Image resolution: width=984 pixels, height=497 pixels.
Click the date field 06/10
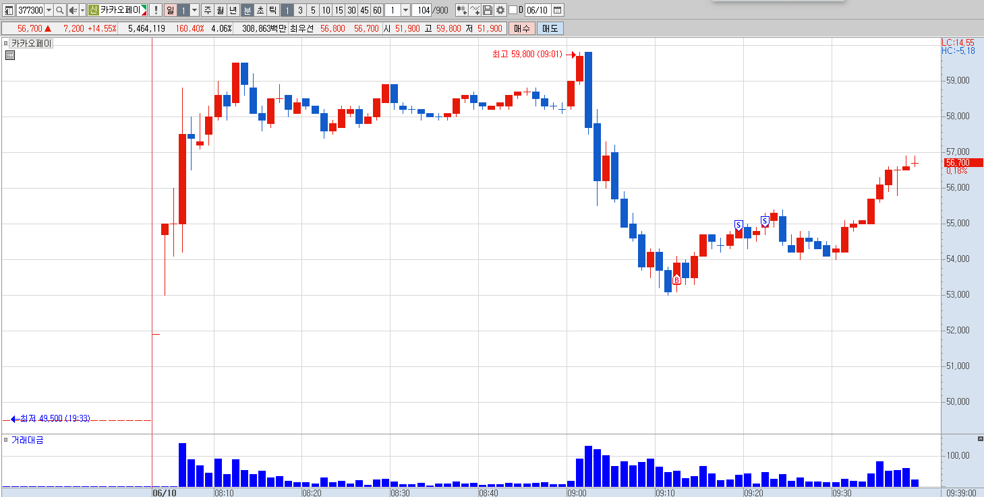pos(538,10)
